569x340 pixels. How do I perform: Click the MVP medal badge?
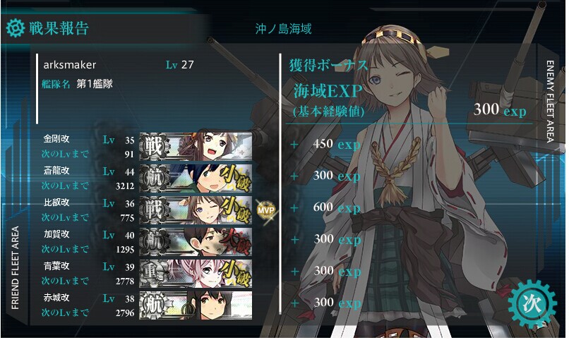pyautogui.click(x=266, y=210)
